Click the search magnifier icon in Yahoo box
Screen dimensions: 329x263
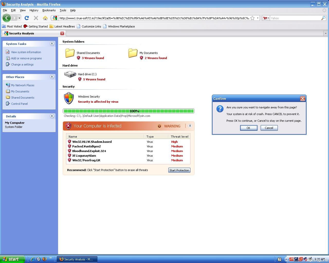click(323, 18)
